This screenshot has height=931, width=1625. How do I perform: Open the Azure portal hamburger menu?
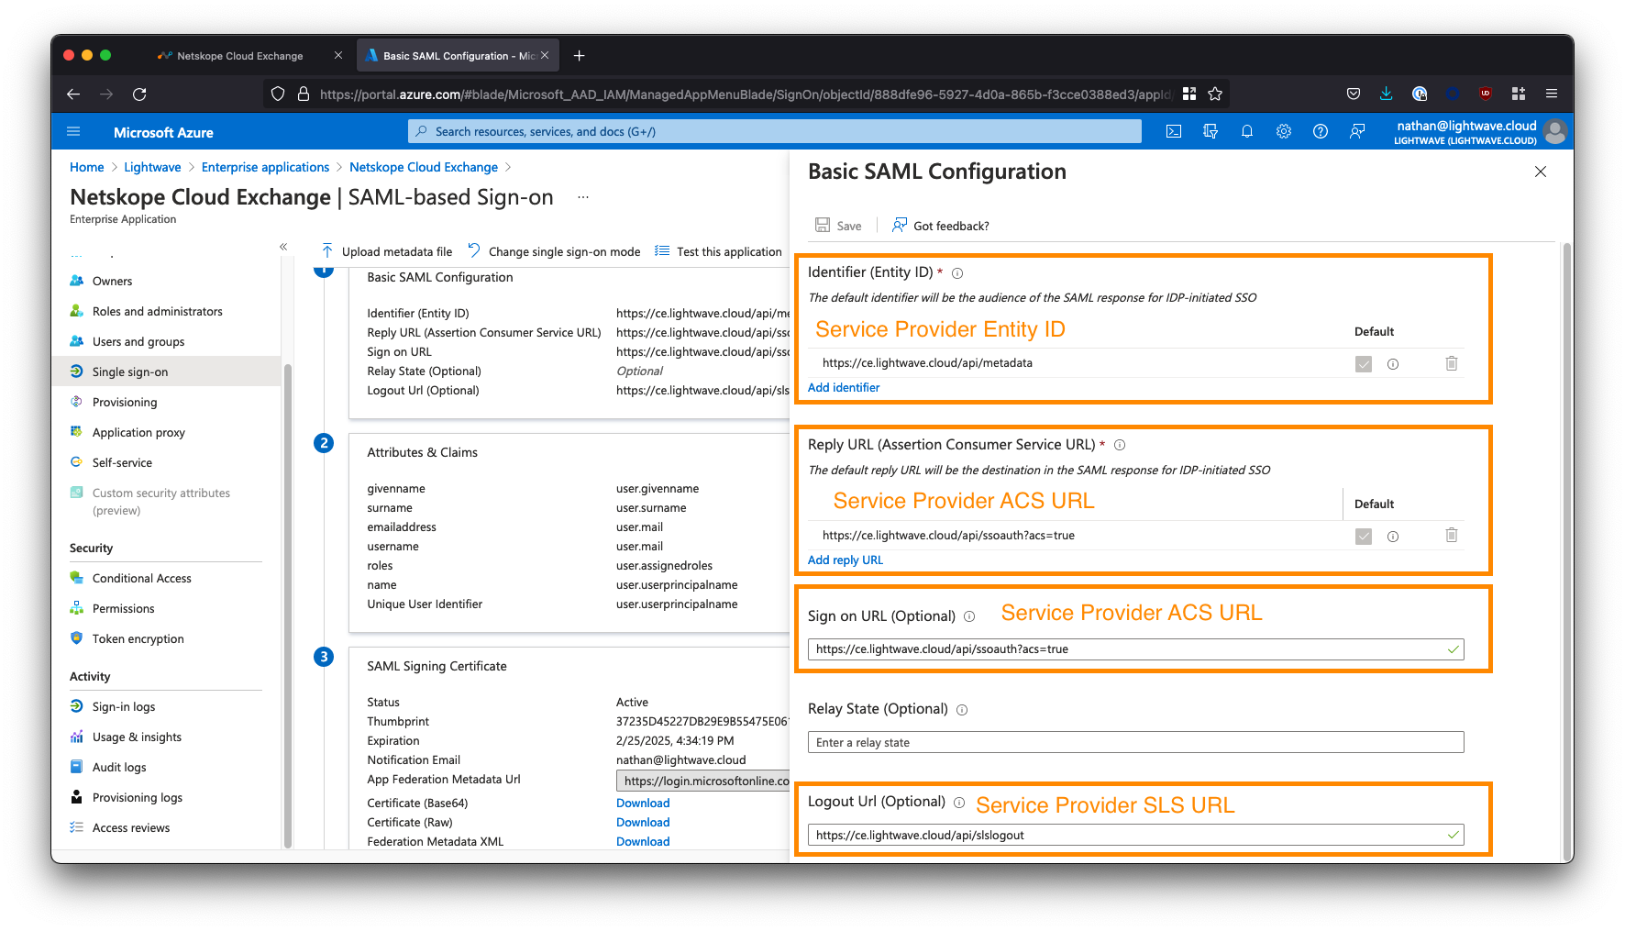(74, 131)
